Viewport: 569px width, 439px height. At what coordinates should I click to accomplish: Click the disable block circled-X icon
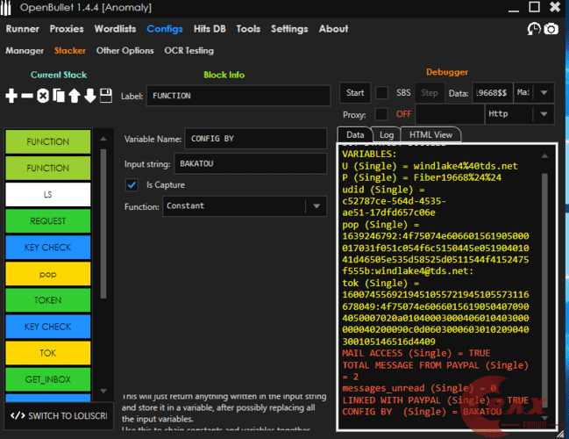pyautogui.click(x=42, y=95)
